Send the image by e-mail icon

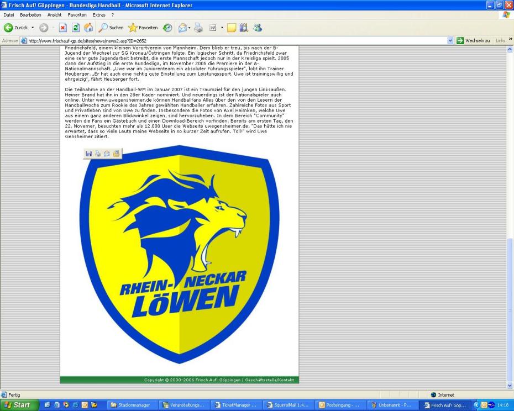(x=107, y=154)
